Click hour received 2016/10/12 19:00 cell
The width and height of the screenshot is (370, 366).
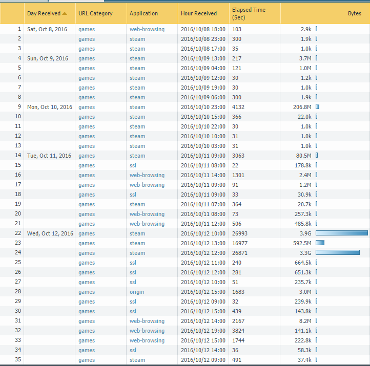(x=202, y=331)
